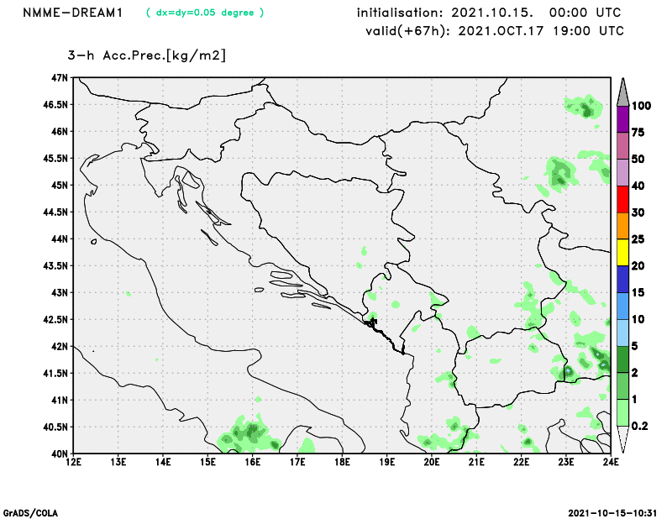Click the red swatch in the precipitation legend

click(622, 199)
